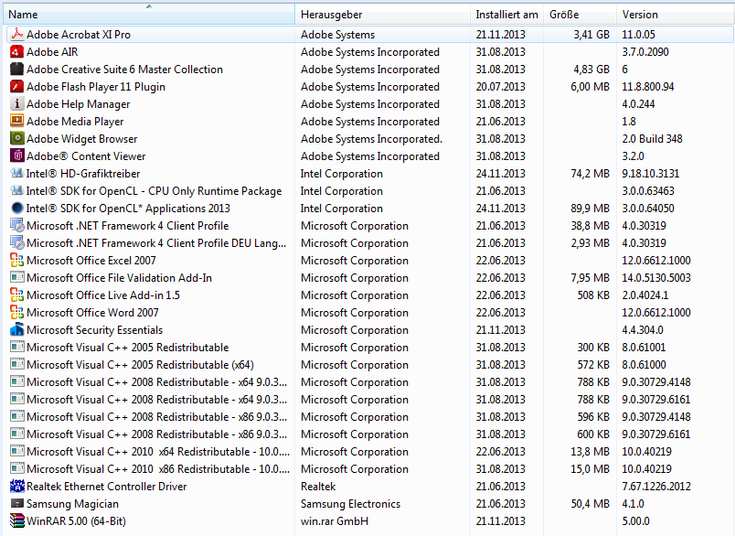This screenshot has width=735, height=536.
Task: Click size value 74,2 MB
Action: [x=591, y=173]
